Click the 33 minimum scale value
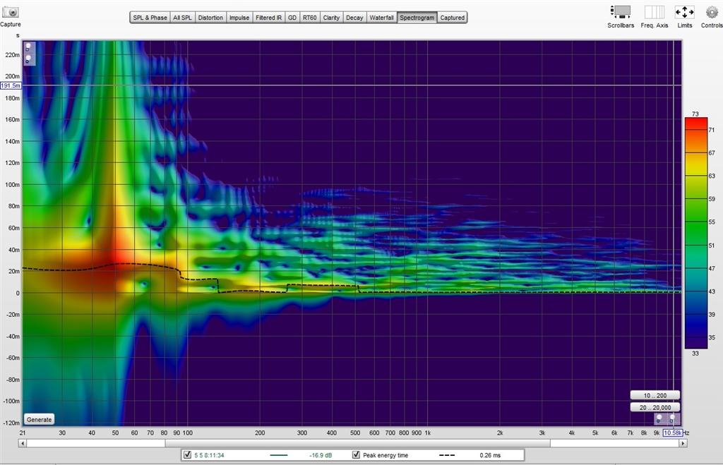The width and height of the screenshot is (723, 465). coord(695,354)
